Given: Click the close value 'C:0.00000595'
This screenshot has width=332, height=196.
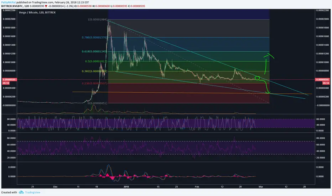Looking at the screenshot, I should tap(136, 6).
